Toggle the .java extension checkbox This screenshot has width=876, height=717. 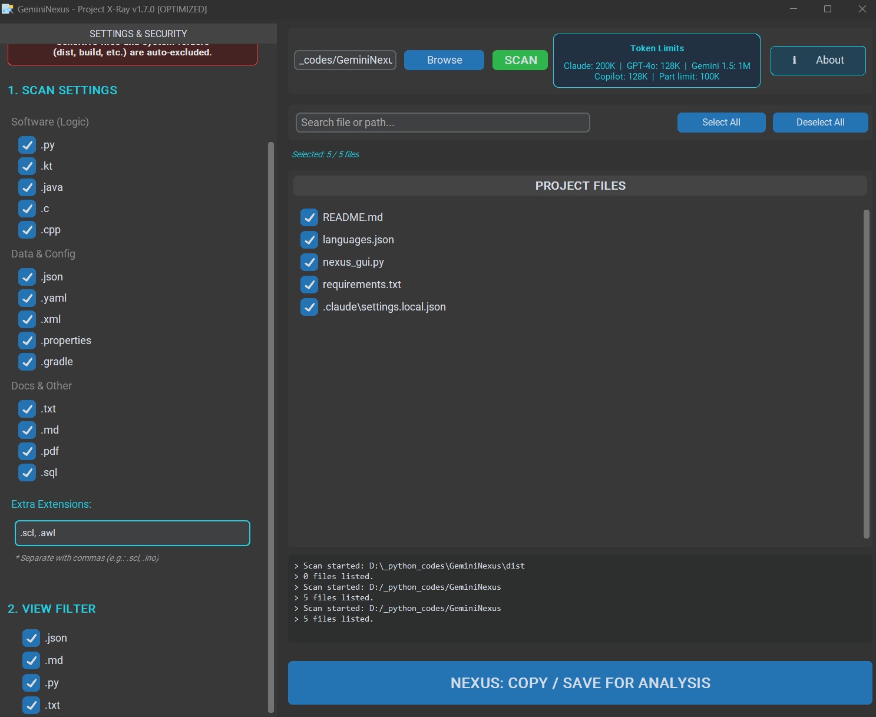[x=27, y=187]
